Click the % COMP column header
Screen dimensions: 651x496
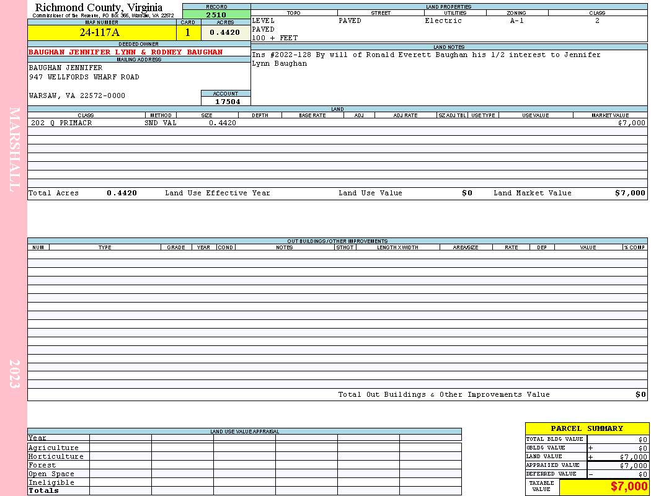[634, 247]
